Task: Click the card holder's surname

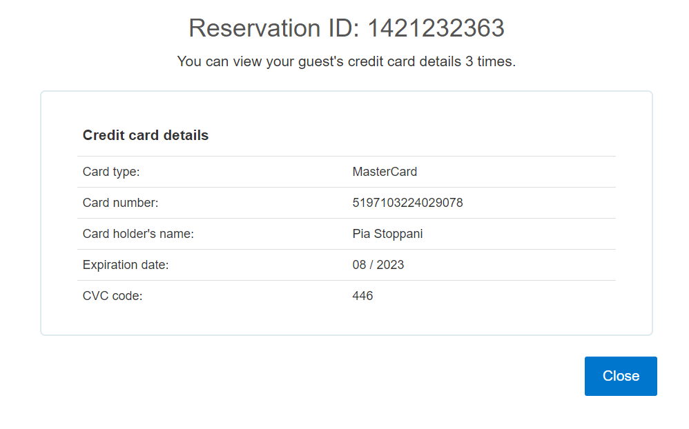Action: click(398, 234)
